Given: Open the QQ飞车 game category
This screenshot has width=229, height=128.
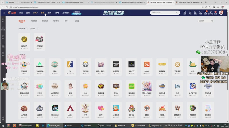Looking at the screenshot, I should tap(131, 111).
